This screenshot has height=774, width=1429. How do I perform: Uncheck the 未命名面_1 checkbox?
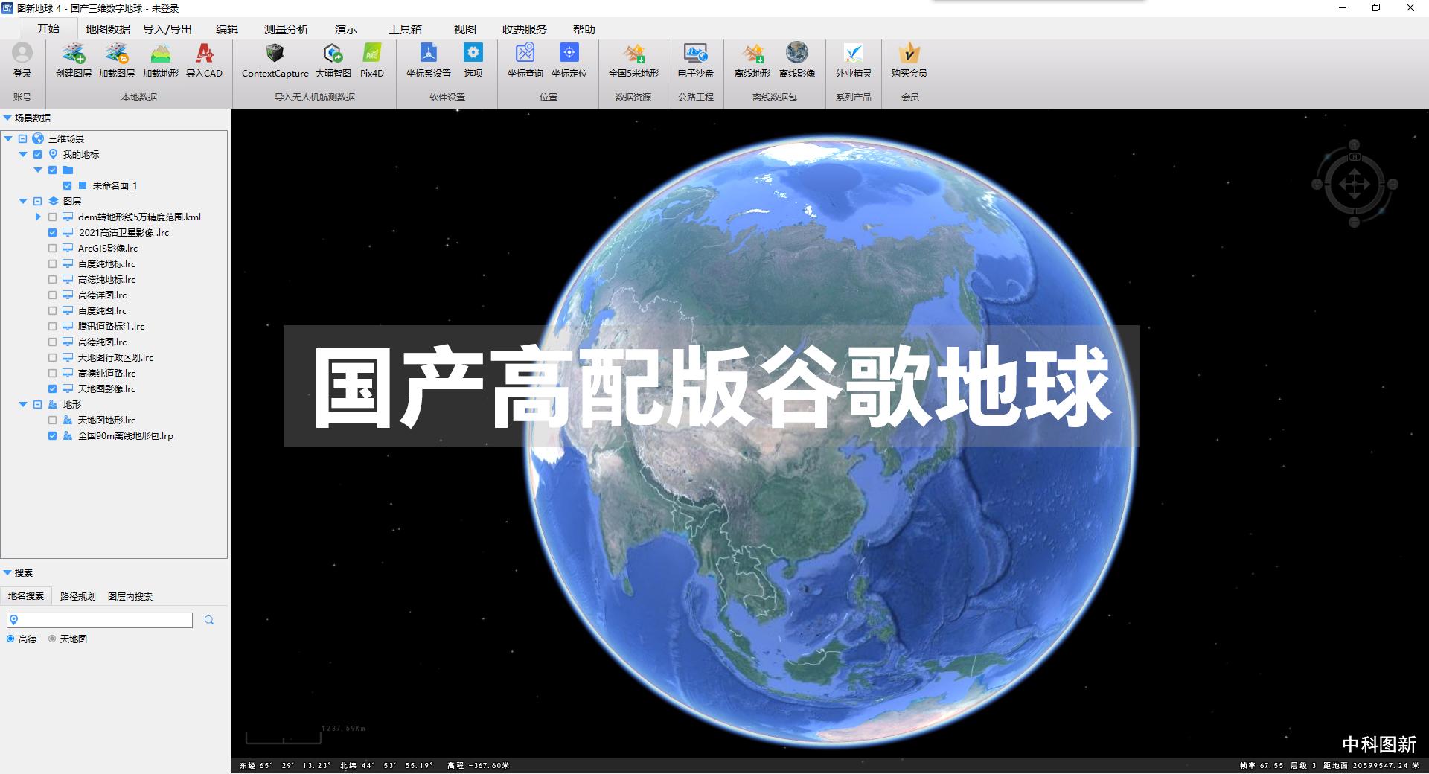(67, 185)
